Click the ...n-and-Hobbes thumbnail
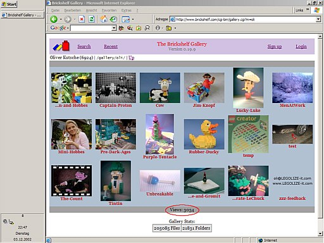This screenshot has height=243, width=324. point(72,88)
